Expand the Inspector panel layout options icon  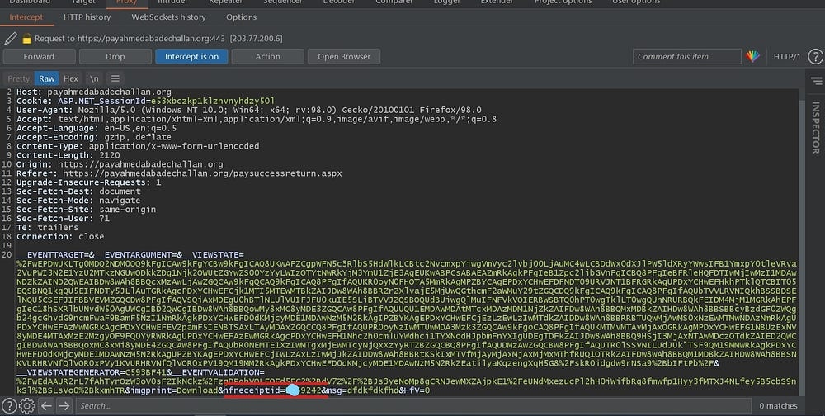(815, 78)
